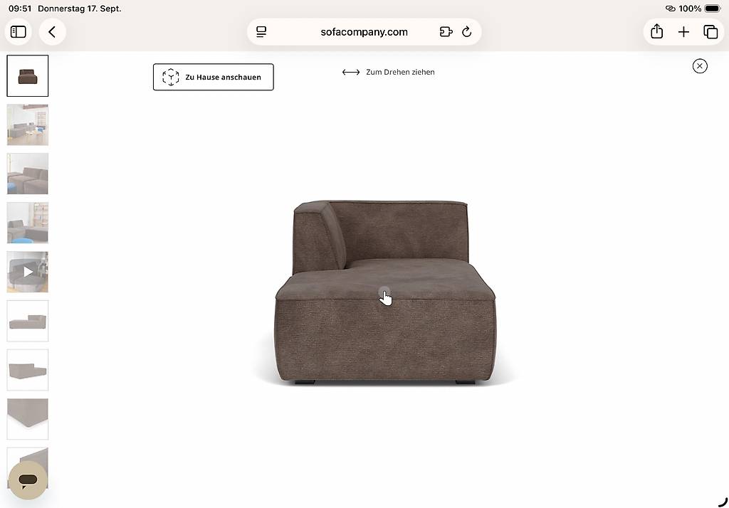Open the share sheet

click(x=656, y=31)
